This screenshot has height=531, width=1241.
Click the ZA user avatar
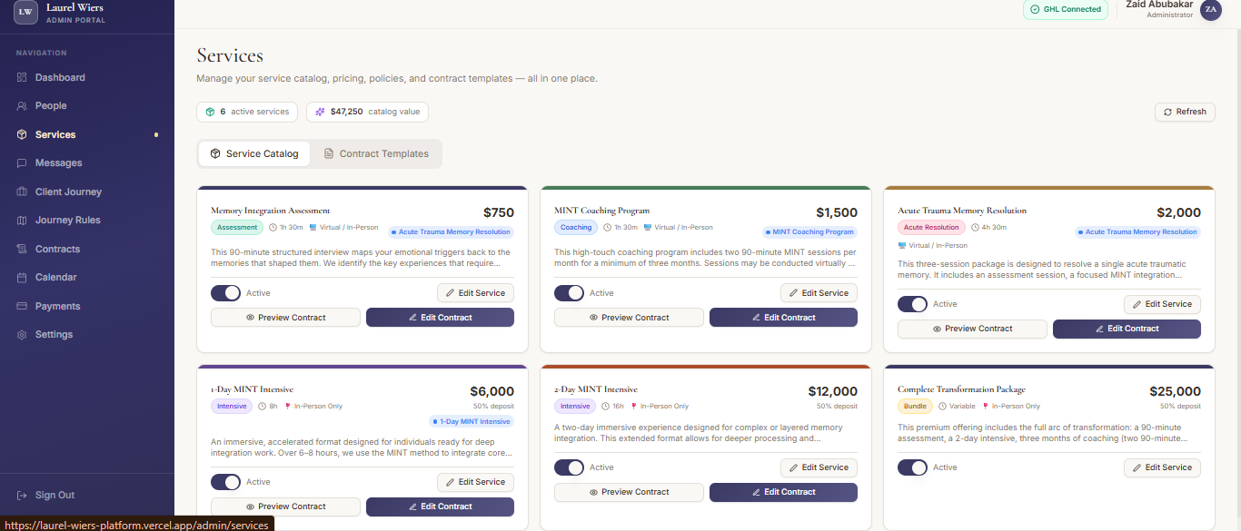pos(1210,9)
